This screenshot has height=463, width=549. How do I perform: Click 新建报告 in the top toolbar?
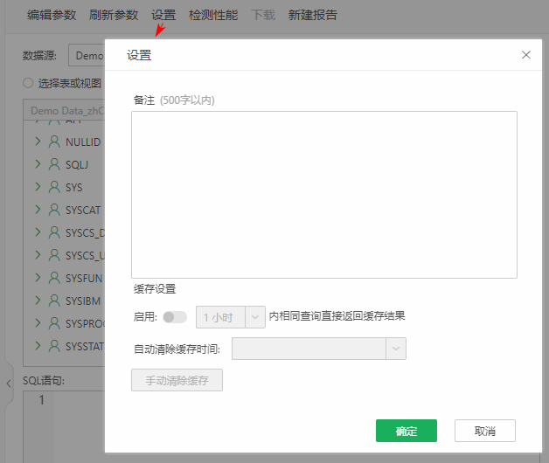[313, 15]
